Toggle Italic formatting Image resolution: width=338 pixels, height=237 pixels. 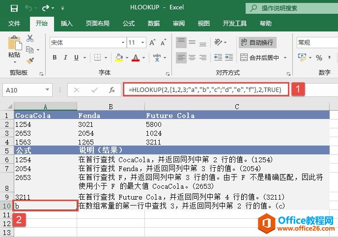(65, 58)
